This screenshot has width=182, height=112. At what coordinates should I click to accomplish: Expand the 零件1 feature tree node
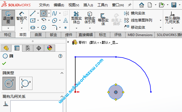(68, 42)
